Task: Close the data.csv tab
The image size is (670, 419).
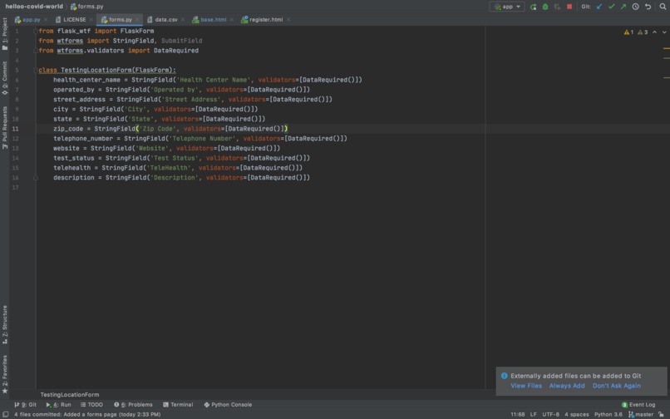Action: coord(183,20)
